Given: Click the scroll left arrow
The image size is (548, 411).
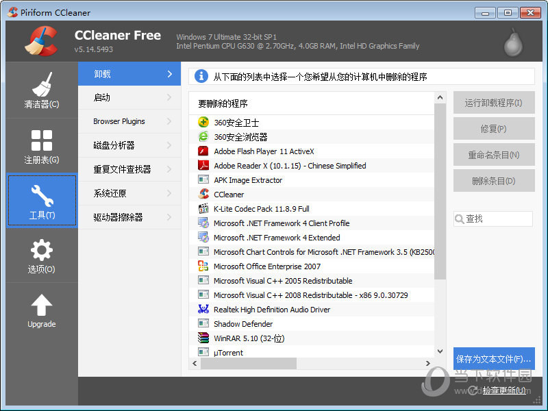Looking at the screenshot, I should point(195,364).
